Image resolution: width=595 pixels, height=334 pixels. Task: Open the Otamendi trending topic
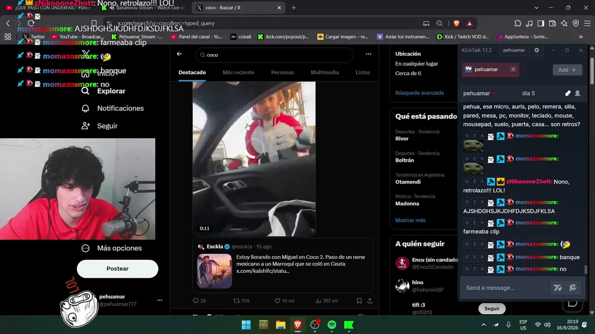pyautogui.click(x=408, y=182)
